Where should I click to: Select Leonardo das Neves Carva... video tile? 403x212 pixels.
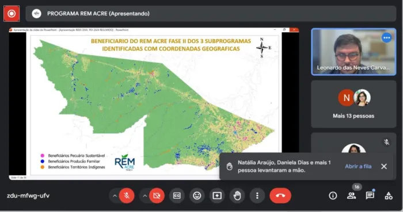(353, 52)
